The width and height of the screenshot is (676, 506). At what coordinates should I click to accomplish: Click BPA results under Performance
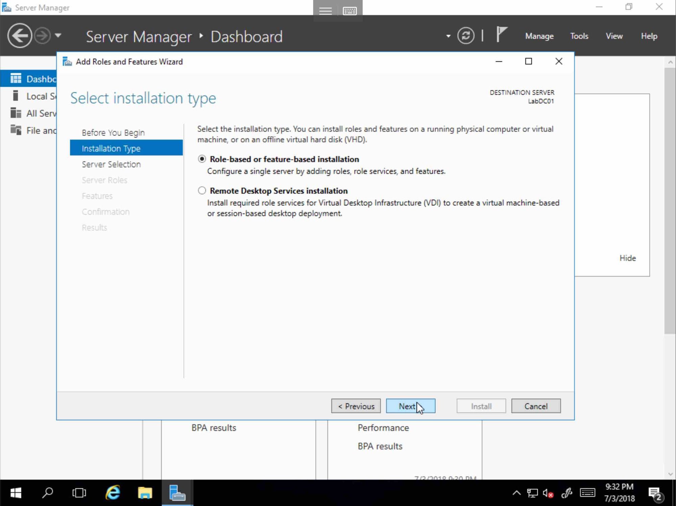coord(380,446)
